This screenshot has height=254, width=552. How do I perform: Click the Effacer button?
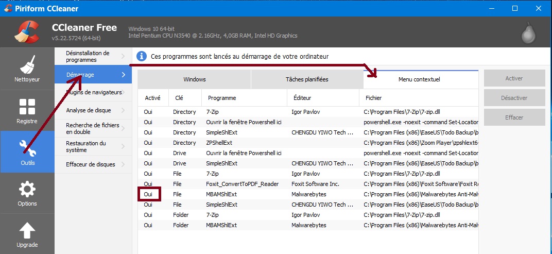point(514,117)
